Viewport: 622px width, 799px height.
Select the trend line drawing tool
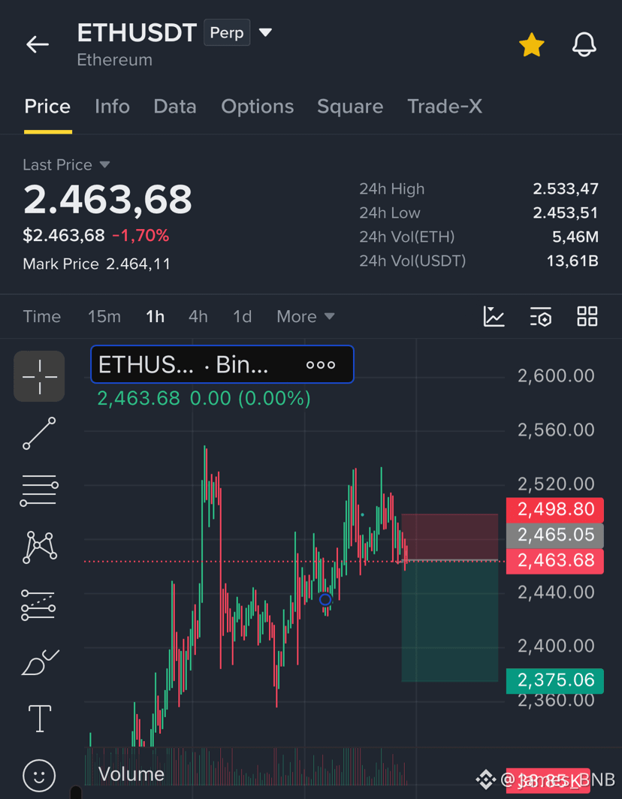[x=39, y=433]
